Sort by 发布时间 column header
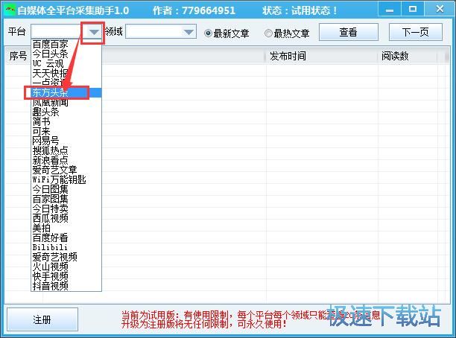Viewport: 456px width, 338px height. pyautogui.click(x=322, y=56)
